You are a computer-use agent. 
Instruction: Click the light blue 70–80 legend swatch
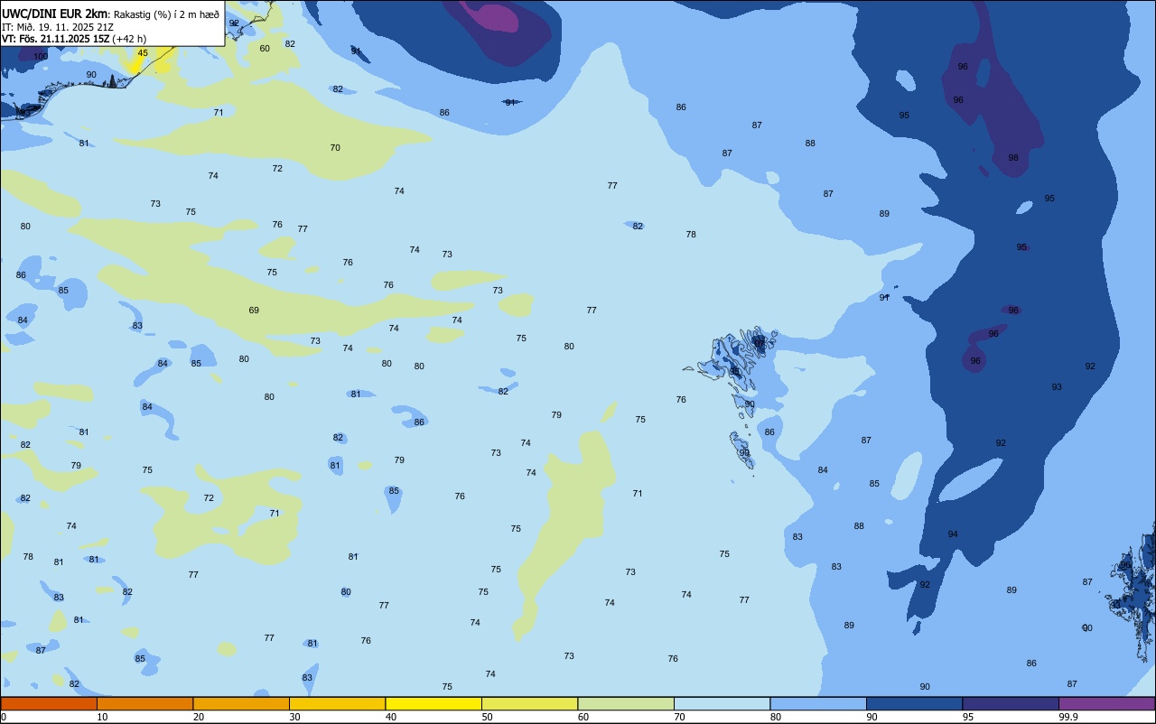722,703
